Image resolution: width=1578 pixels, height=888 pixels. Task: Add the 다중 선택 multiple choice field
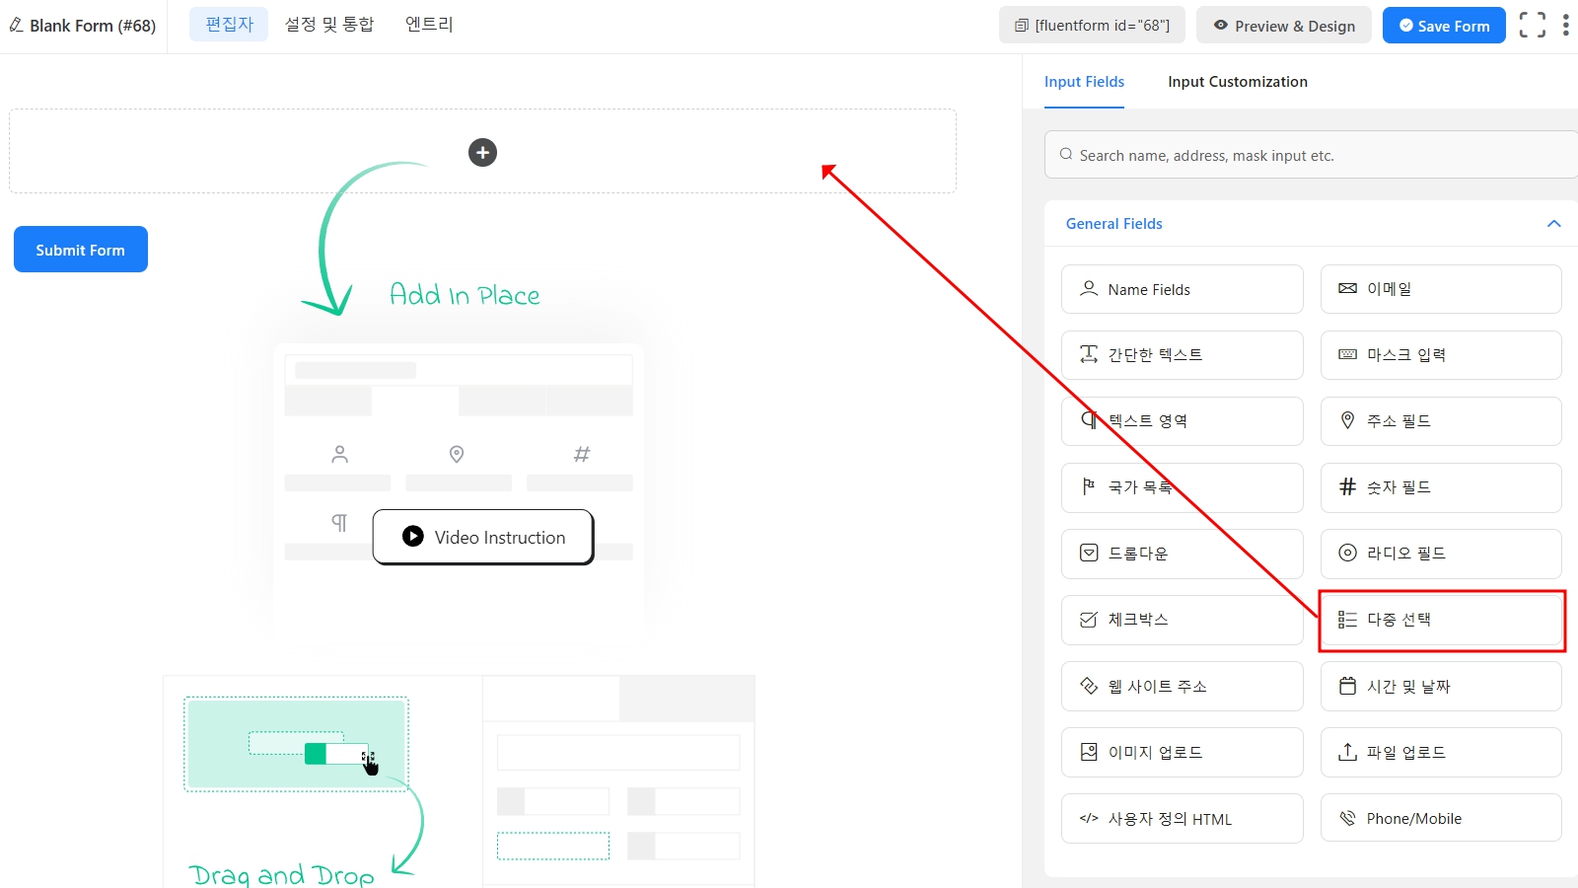coord(1441,620)
